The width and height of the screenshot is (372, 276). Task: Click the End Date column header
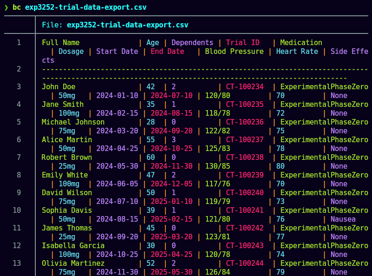(x=167, y=51)
